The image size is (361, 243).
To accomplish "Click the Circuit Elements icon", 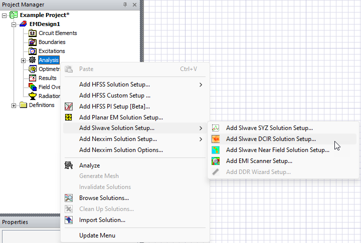I will (x=33, y=33).
